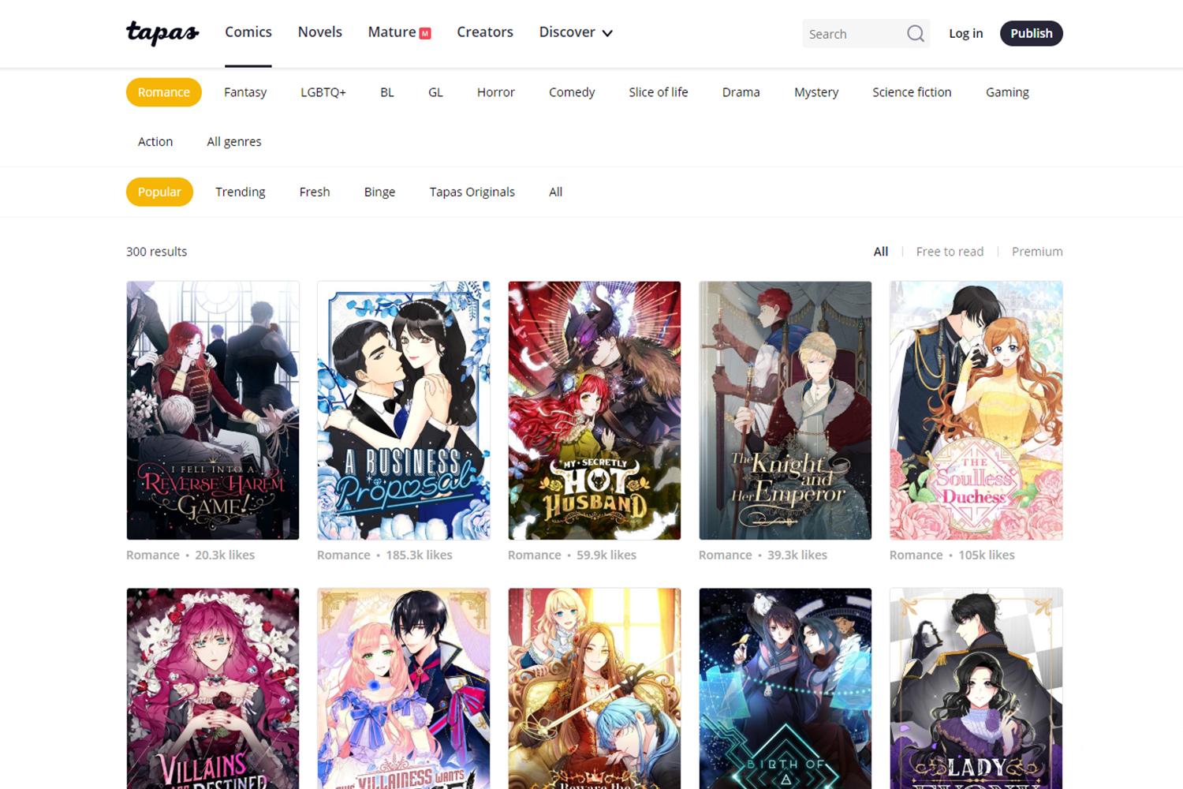Click the 185.3k likes text
1183x789 pixels.
(419, 555)
